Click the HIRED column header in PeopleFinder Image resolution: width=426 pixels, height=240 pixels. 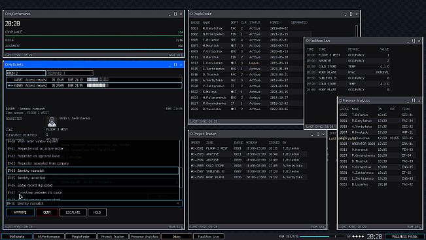pos(275,22)
